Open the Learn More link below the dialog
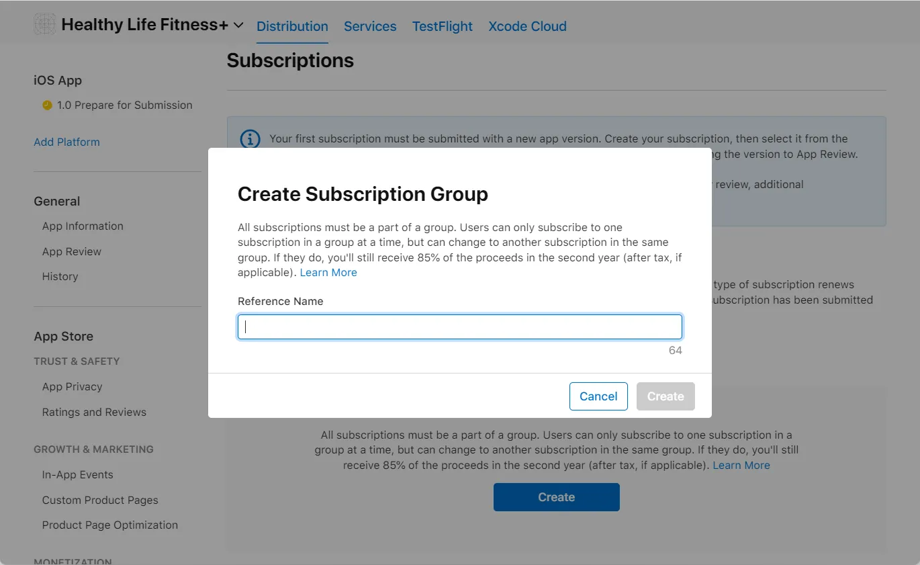Viewport: 920px width, 565px height. (741, 466)
